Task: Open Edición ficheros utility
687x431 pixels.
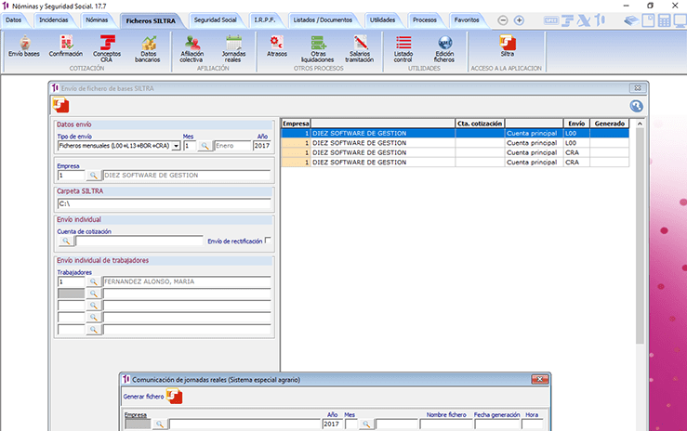Action: [x=444, y=46]
